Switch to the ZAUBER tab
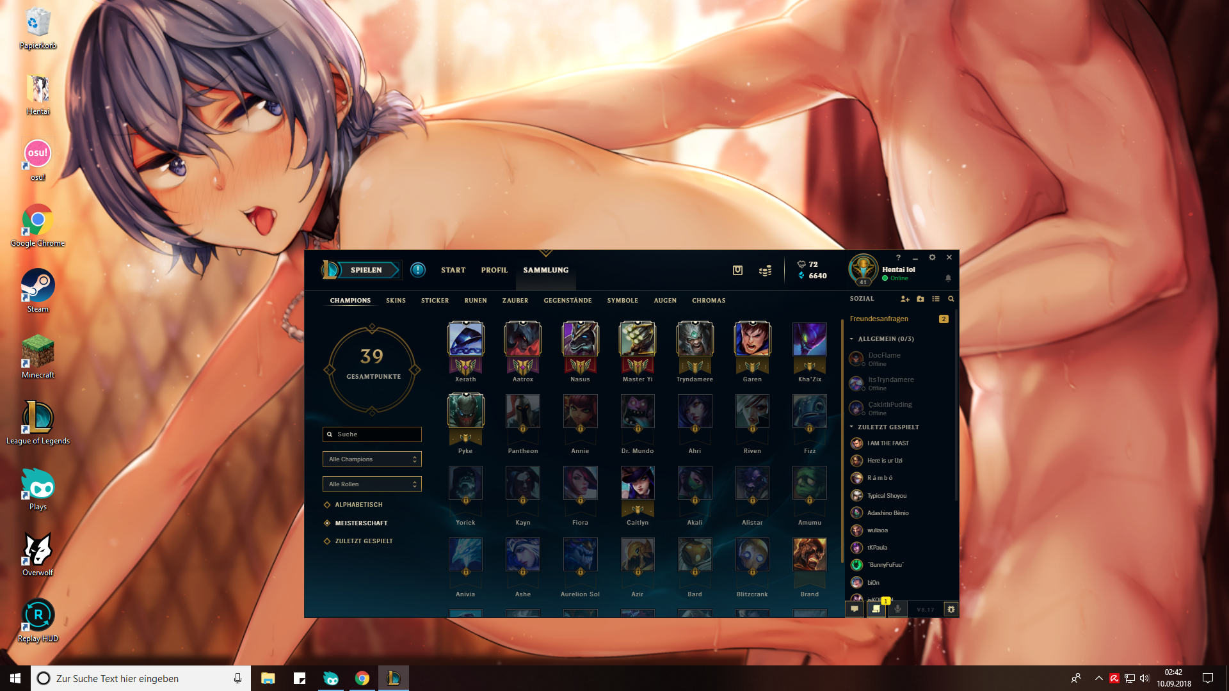 (515, 301)
